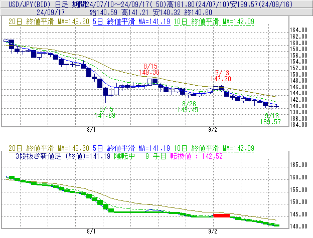Click the date 24/09/17 in header row
This screenshot has width=313, height=238.
click(x=51, y=13)
